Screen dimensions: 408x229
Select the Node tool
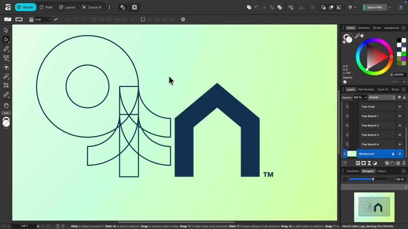6,39
